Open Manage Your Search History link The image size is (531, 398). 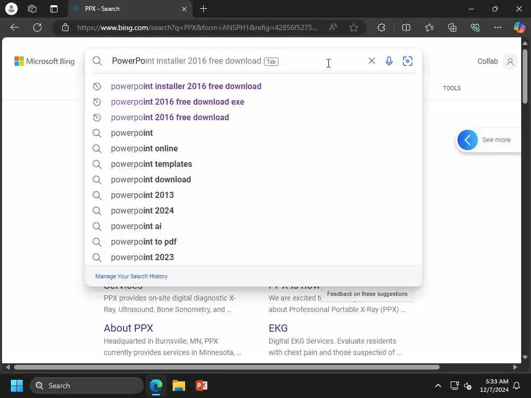(x=131, y=276)
